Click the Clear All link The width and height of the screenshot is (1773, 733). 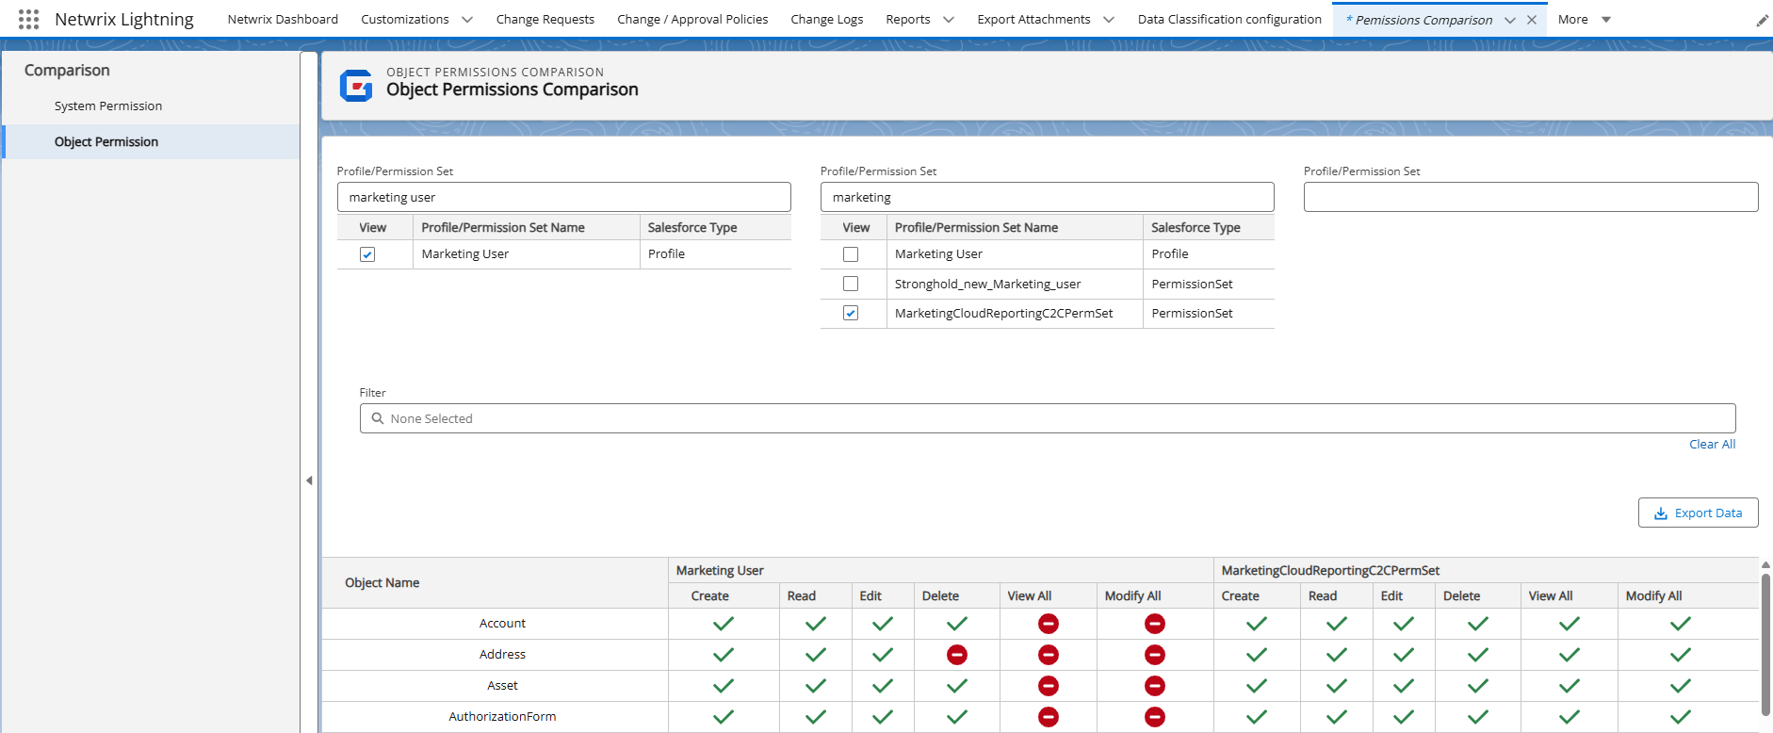(1712, 445)
